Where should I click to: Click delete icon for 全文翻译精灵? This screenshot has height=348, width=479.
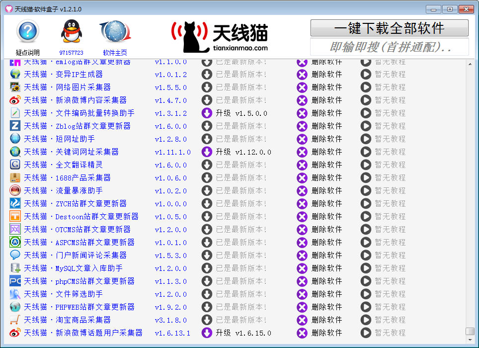302,165
